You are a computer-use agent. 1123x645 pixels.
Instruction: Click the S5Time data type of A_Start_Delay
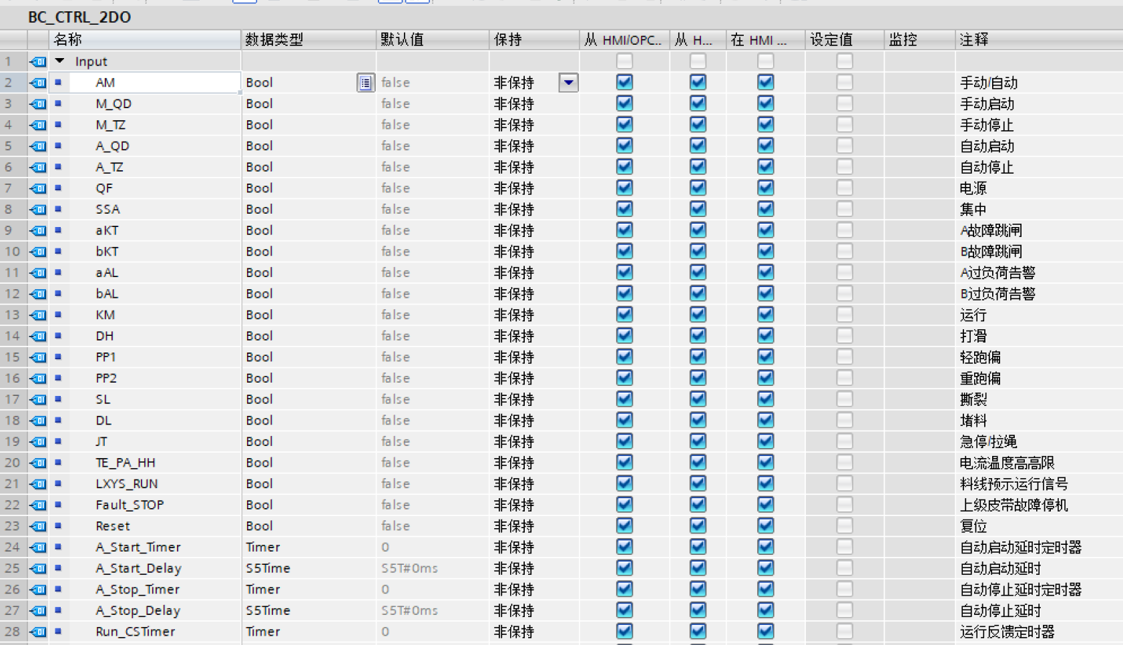(x=268, y=568)
